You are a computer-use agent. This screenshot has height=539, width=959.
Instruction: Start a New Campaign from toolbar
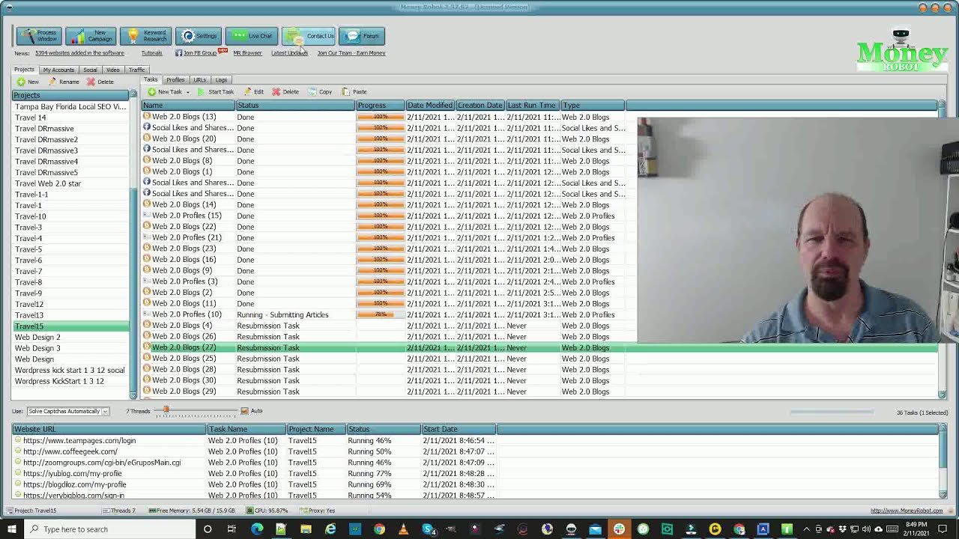[x=91, y=36]
